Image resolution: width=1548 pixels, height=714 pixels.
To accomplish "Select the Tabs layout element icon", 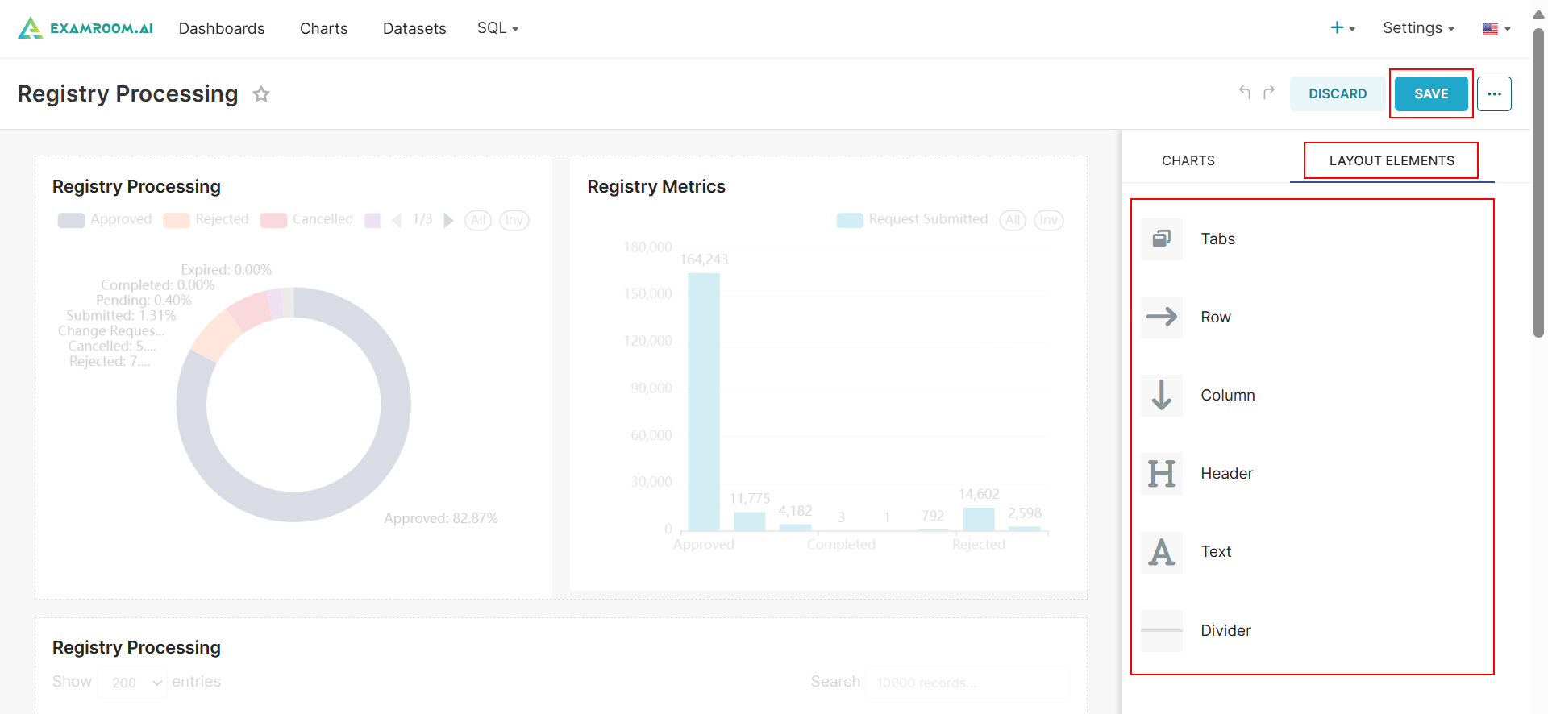I will coord(1162,239).
